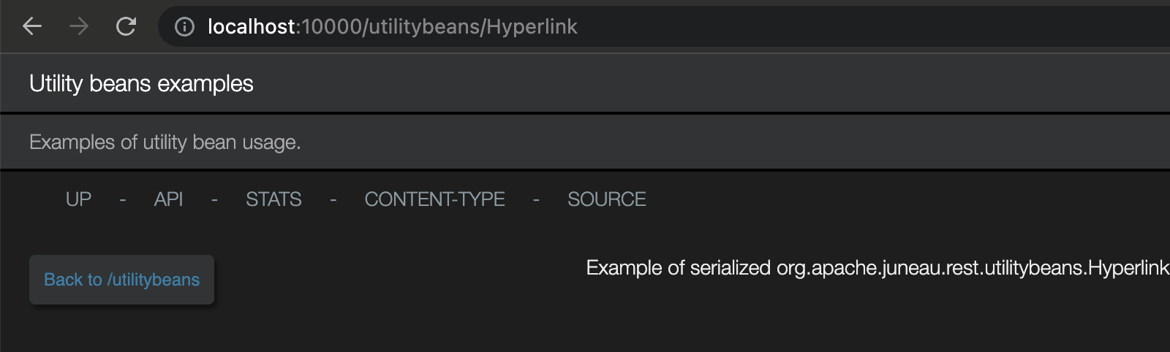Open the UP navigation link
1170x352 pixels.
tap(78, 199)
